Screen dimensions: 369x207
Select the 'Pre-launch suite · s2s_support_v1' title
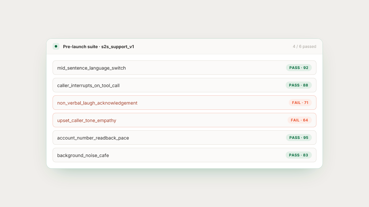(x=98, y=47)
